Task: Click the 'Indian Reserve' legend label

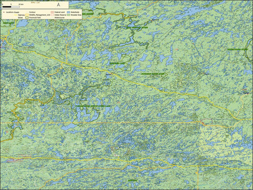Action: pos(60,15)
